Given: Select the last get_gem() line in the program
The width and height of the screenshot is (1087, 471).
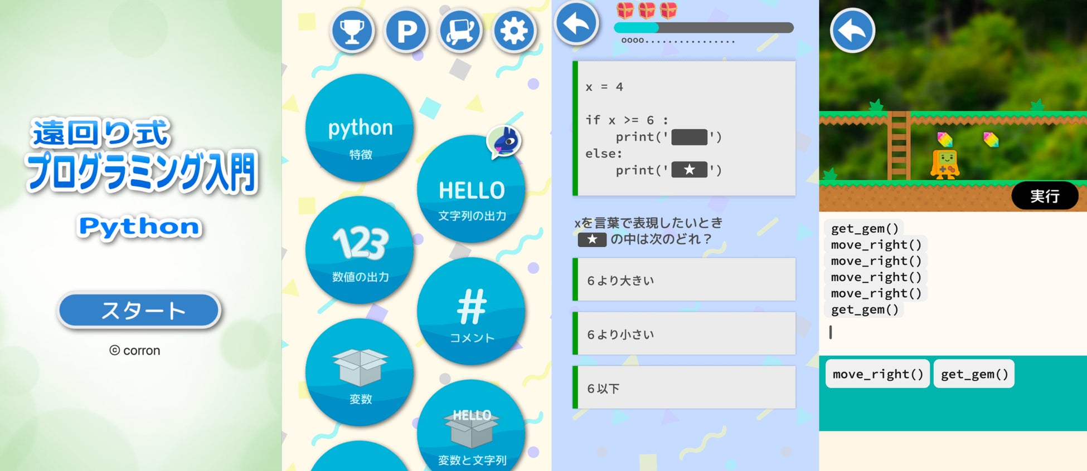Looking at the screenshot, I should coord(865,310).
